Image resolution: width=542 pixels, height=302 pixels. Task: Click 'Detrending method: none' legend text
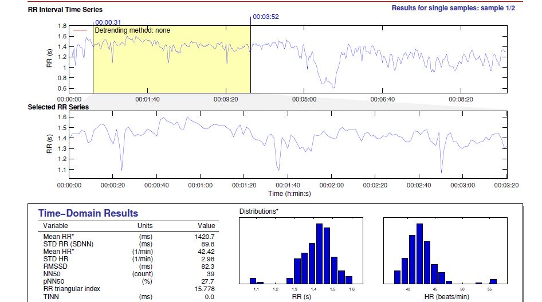coord(132,30)
